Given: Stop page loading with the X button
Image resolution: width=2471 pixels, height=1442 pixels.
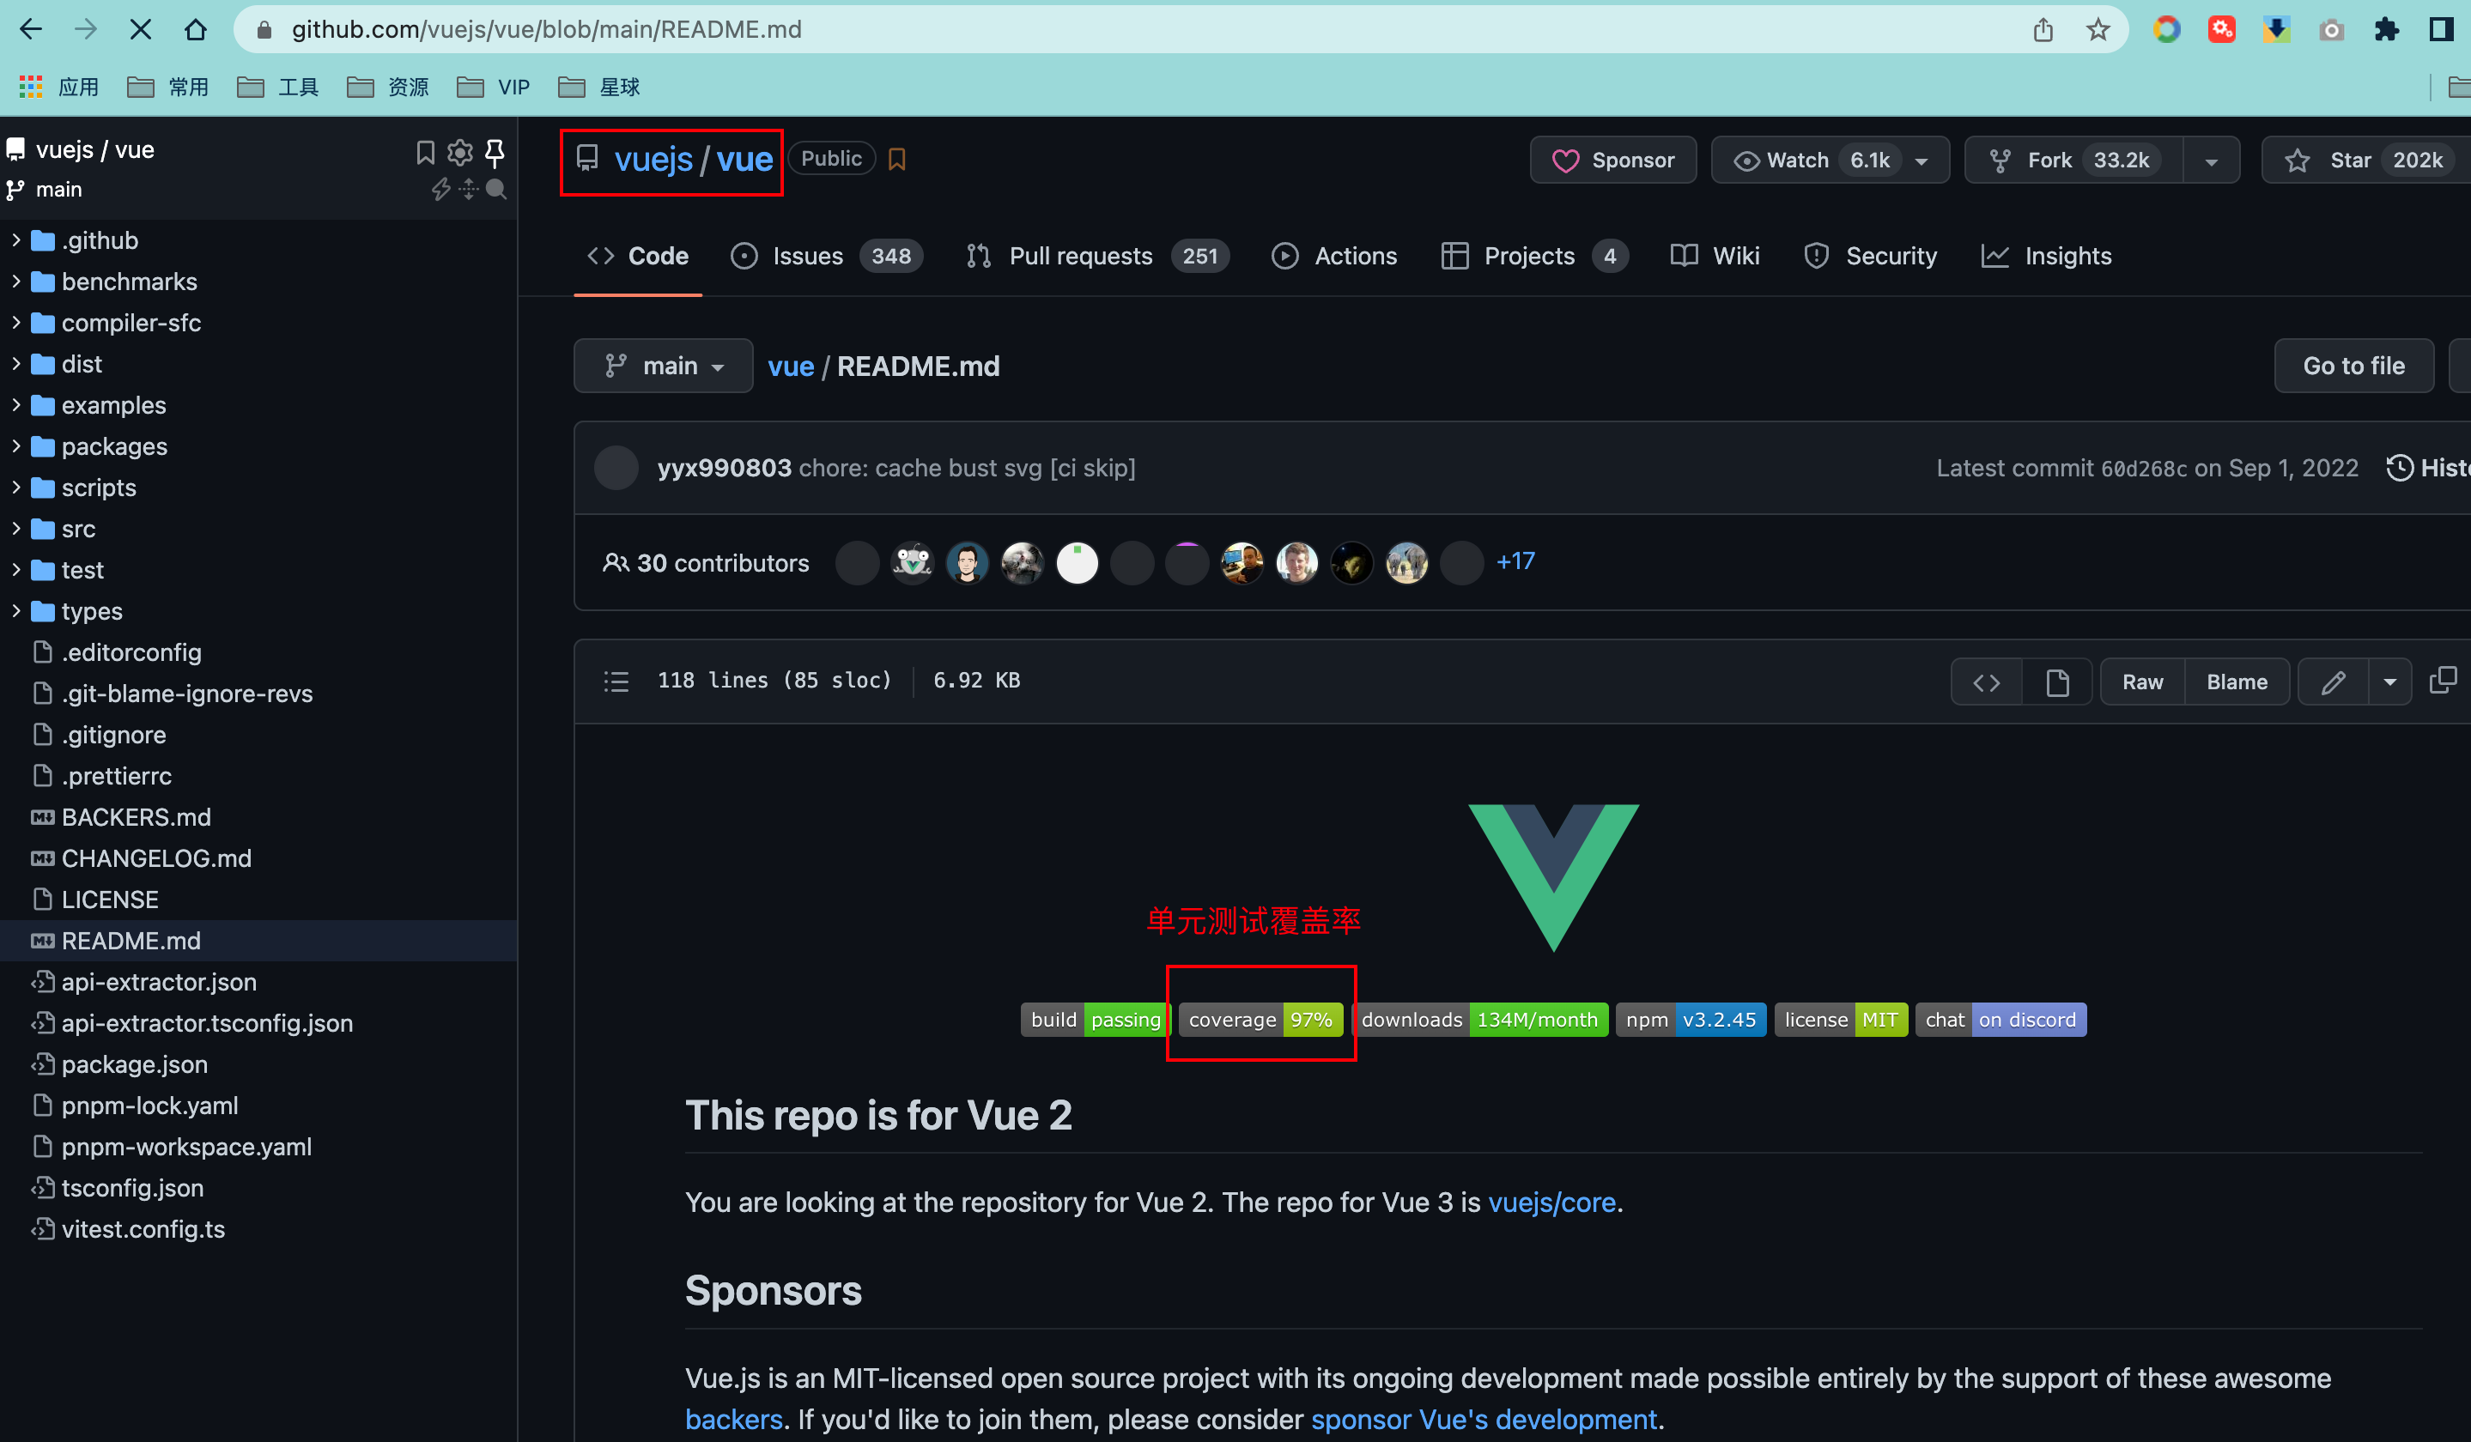Looking at the screenshot, I should point(140,29).
